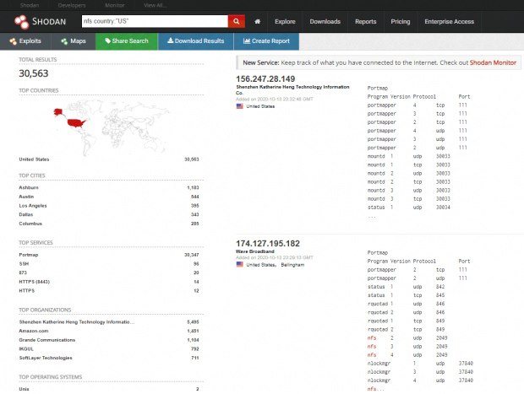Click the Bellingham city label
524x394 pixels.
(292, 265)
